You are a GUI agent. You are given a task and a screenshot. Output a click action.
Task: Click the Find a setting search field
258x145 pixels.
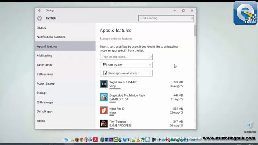coord(166,18)
